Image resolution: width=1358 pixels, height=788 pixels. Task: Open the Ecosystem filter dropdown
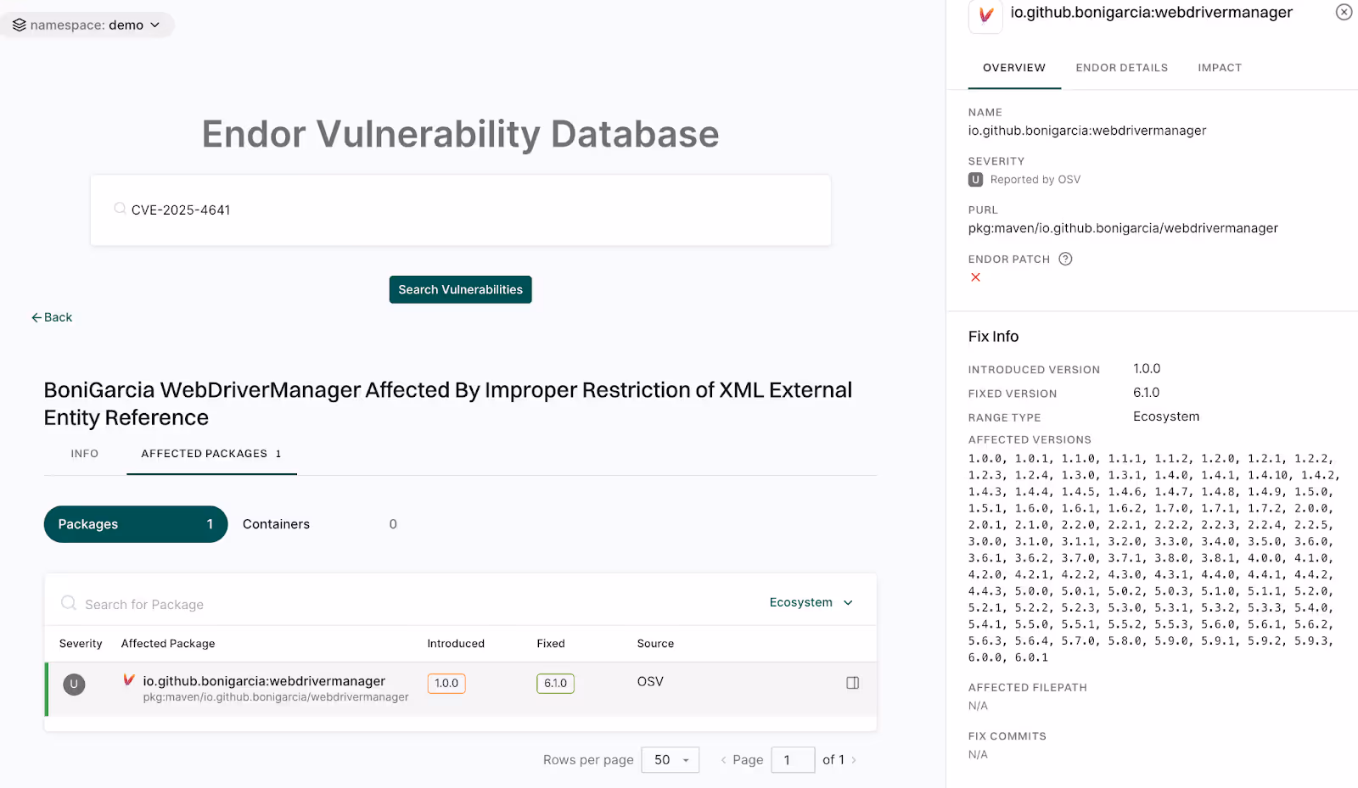(x=811, y=602)
